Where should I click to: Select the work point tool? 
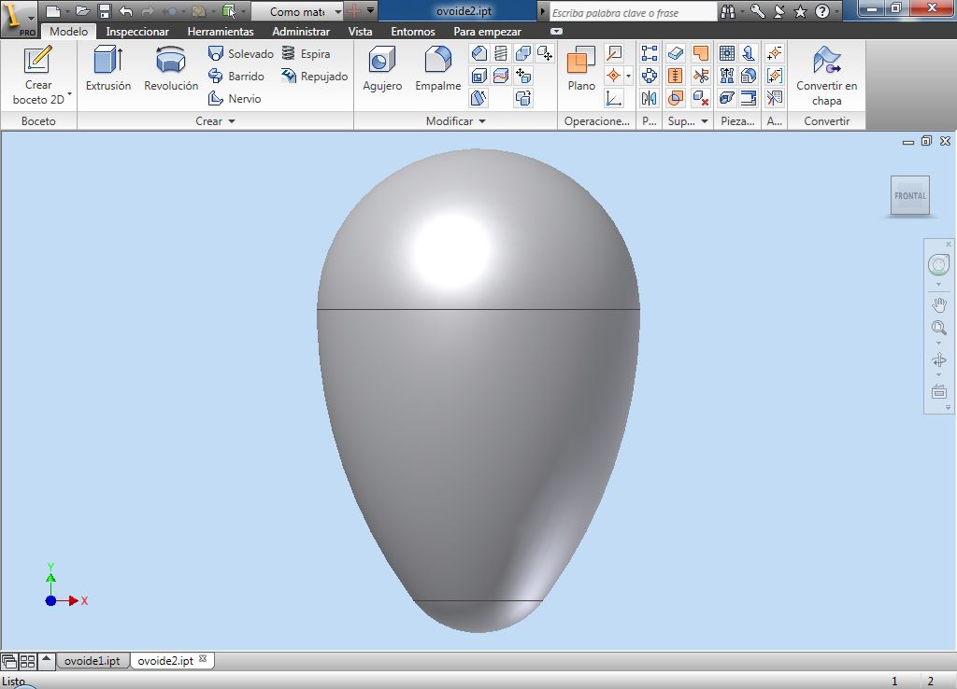coord(613,77)
